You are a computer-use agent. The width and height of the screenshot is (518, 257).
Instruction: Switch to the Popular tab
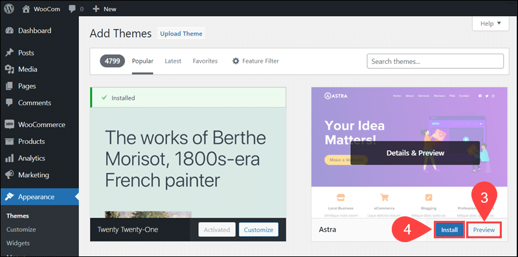(142, 61)
